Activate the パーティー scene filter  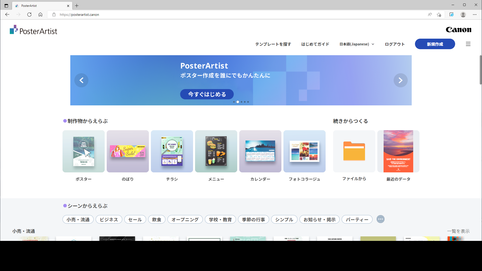(357, 219)
